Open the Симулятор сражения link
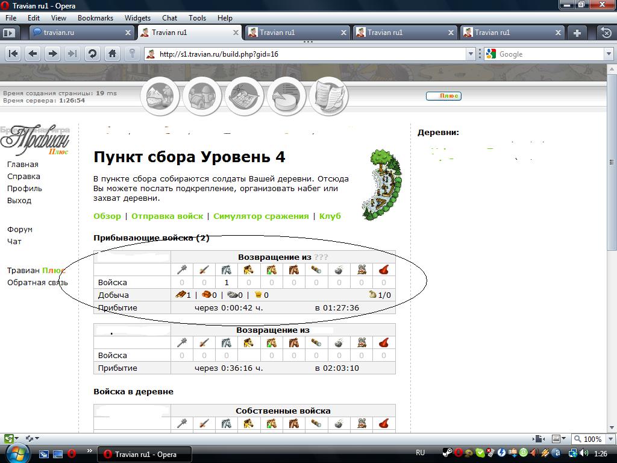Screen dimensions: 617x463 coord(261,216)
